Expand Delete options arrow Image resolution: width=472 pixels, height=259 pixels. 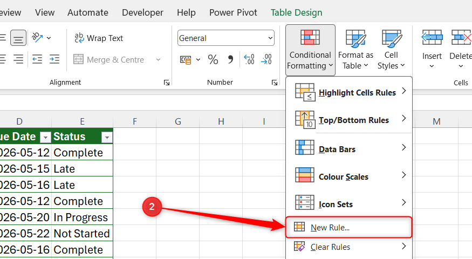(461, 66)
